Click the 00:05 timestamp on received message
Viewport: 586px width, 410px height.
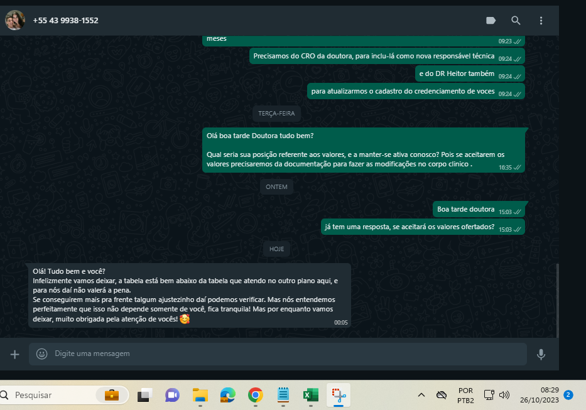[x=341, y=323]
